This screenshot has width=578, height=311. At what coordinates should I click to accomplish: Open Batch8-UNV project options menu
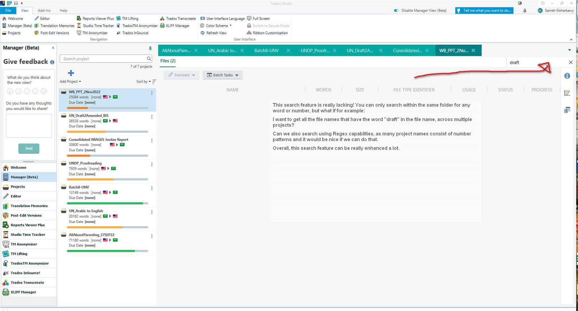152,188
